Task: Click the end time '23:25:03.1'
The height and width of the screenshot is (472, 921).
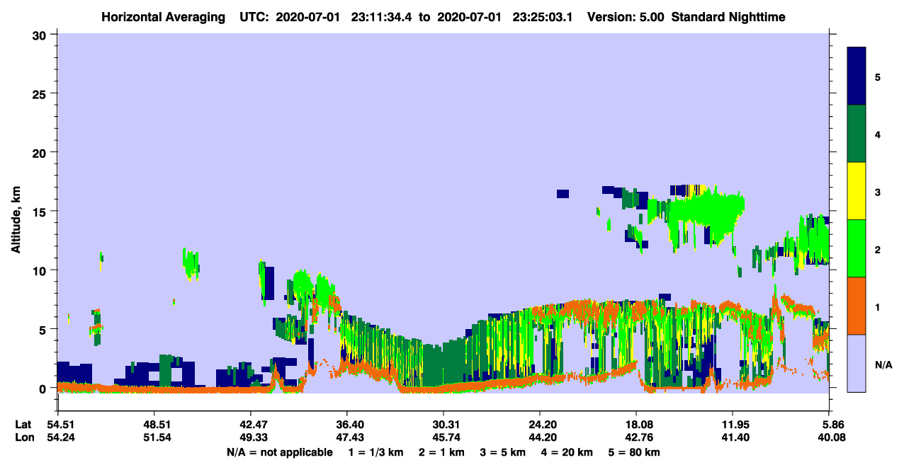Action: 543,16
